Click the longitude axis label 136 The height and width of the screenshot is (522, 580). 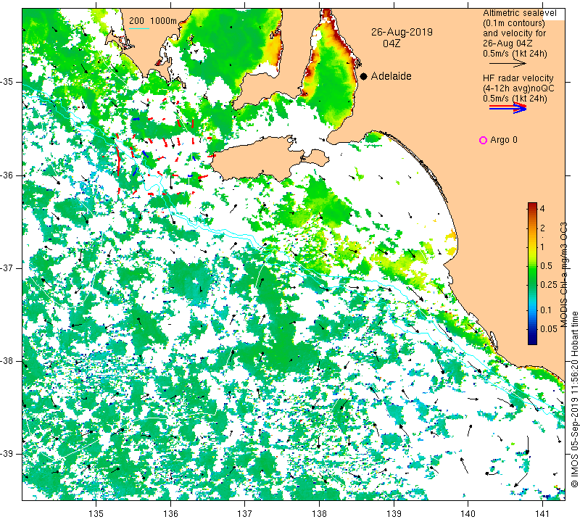170,514
